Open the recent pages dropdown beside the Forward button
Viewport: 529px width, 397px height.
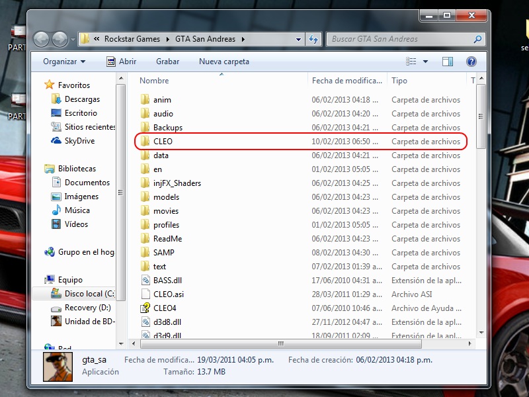(73, 40)
